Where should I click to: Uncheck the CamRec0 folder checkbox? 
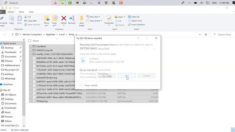(31, 46)
